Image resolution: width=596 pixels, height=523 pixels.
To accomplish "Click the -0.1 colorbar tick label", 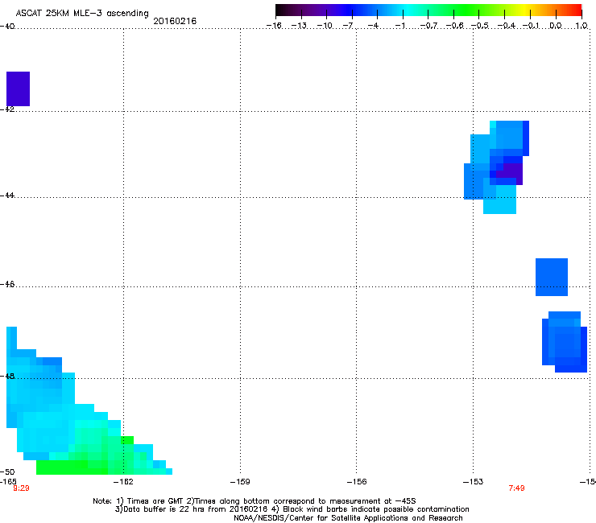I will coord(531,26).
